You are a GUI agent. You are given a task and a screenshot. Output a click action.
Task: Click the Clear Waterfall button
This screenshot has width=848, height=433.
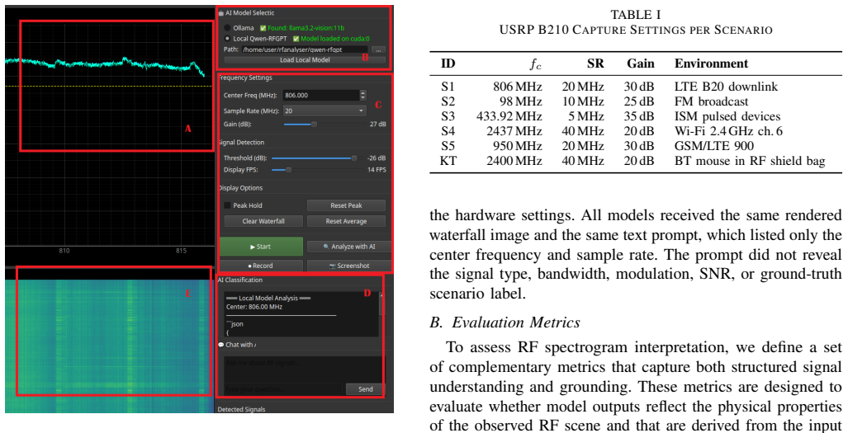click(263, 221)
